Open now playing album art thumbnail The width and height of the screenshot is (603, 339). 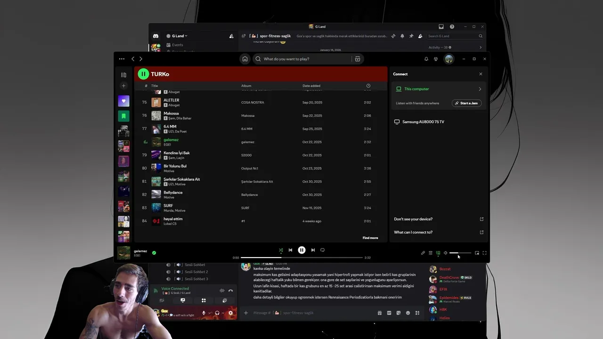tap(123, 253)
